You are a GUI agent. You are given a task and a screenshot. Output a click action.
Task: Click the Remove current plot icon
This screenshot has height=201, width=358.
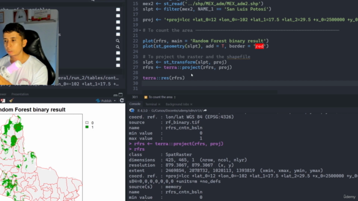click(3, 100)
